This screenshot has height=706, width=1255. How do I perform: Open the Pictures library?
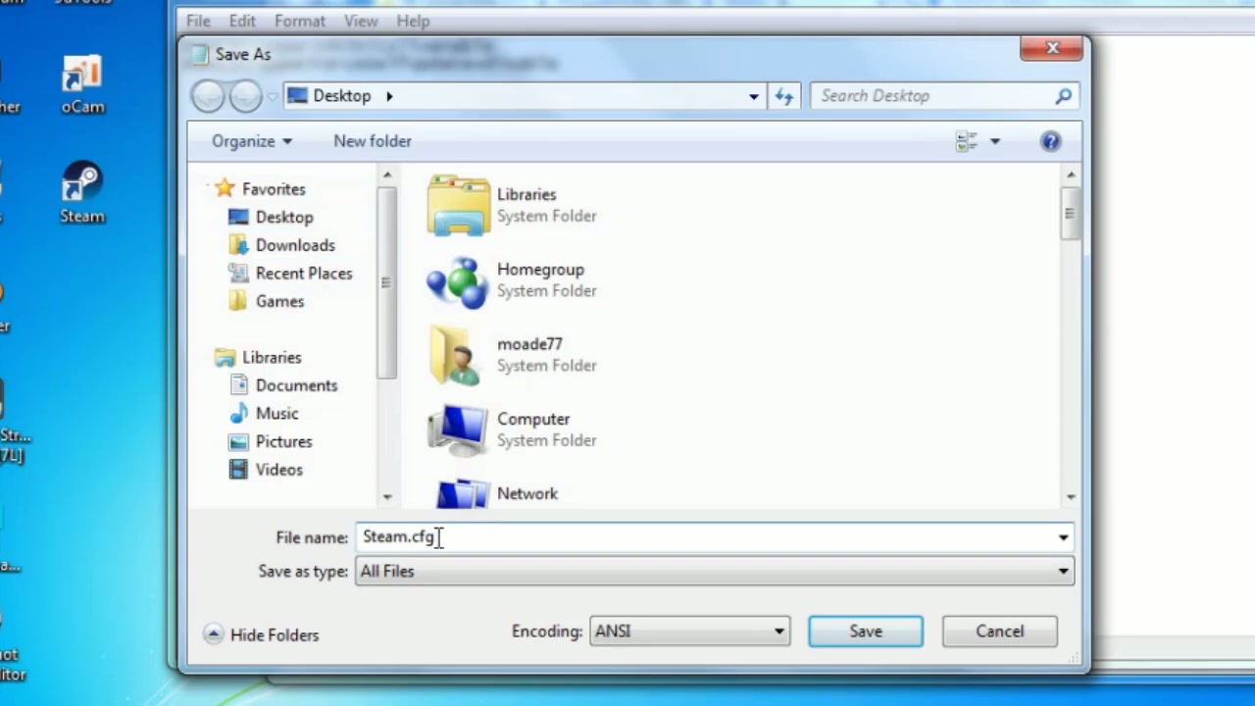click(x=283, y=441)
